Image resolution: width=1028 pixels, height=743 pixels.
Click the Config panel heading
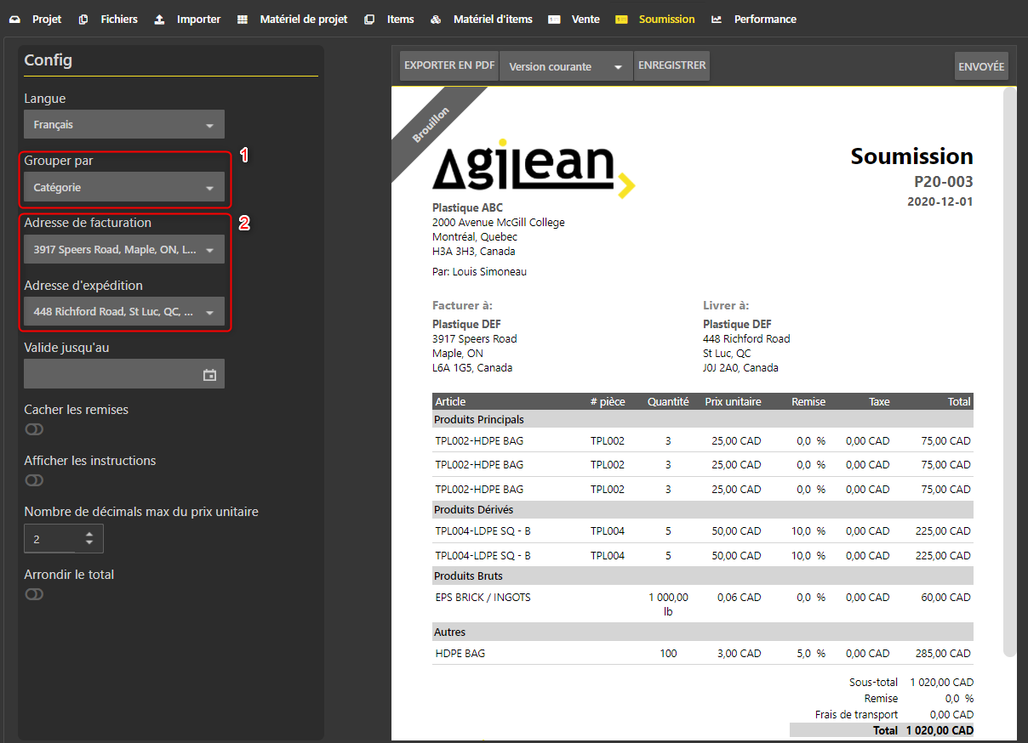(x=49, y=60)
